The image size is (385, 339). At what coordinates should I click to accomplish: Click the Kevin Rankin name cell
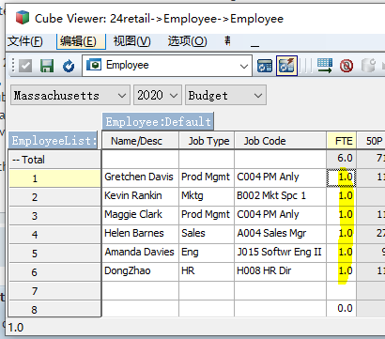(x=140, y=196)
